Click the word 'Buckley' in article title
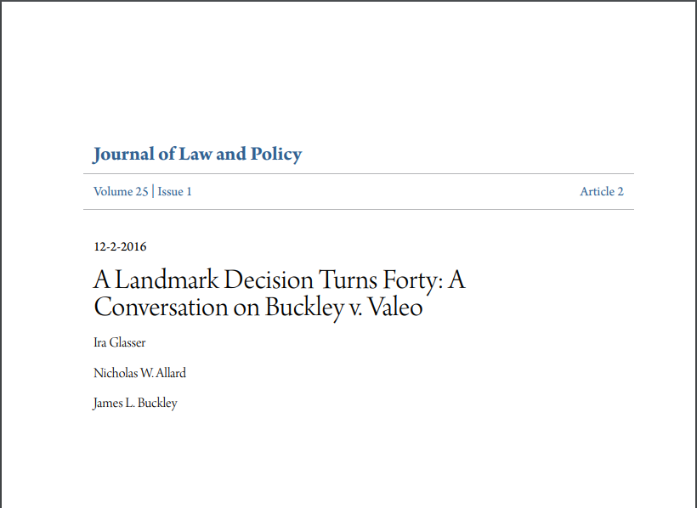 click(x=305, y=308)
